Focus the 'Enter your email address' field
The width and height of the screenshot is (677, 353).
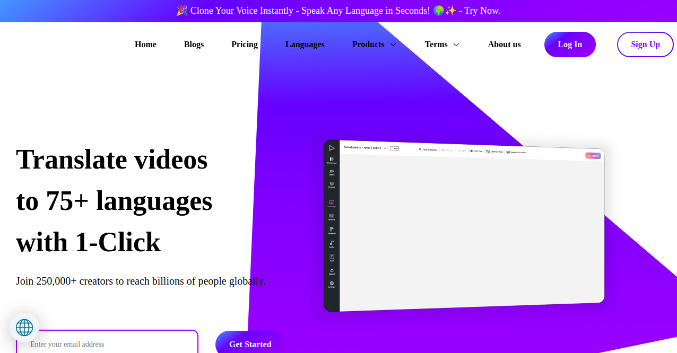coord(107,344)
